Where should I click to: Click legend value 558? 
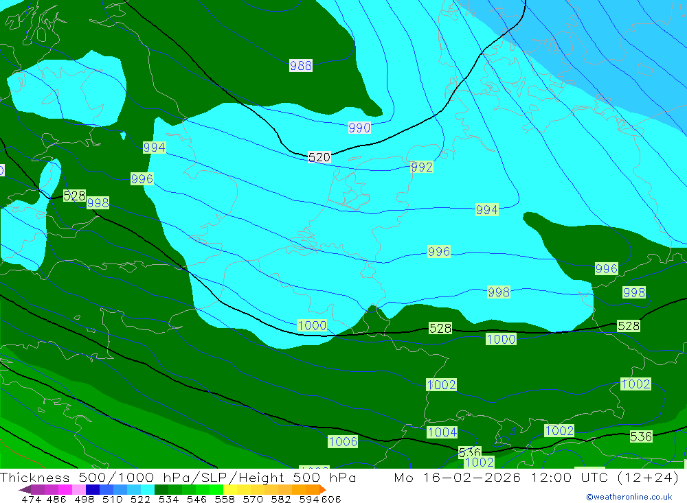pos(225,499)
